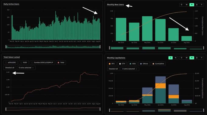Click the 'Cumulative Liquidations' axis label
Screen dimensions: 207x115
[202, 88]
